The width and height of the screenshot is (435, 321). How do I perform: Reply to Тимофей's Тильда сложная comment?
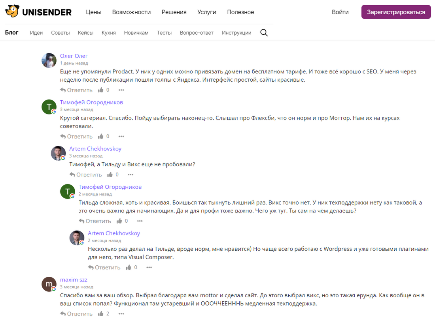[95, 221]
